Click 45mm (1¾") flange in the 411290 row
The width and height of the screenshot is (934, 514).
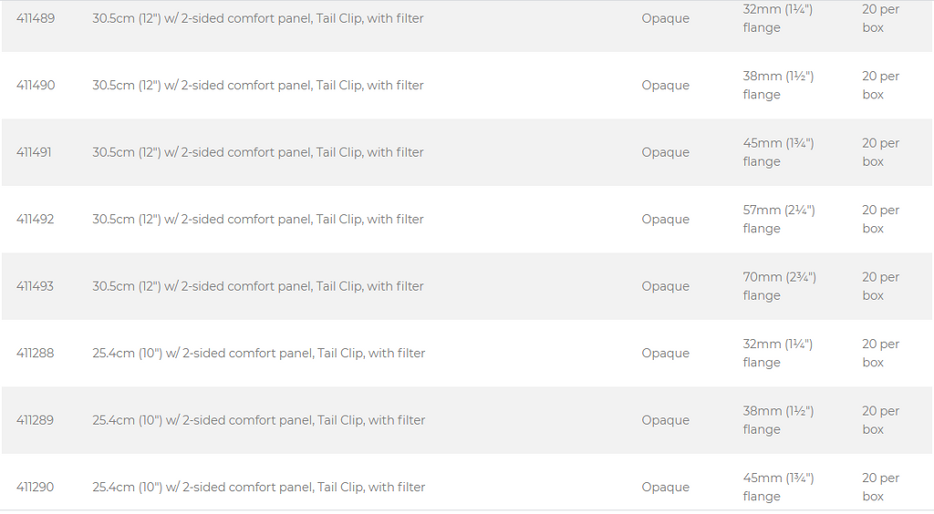pos(779,488)
